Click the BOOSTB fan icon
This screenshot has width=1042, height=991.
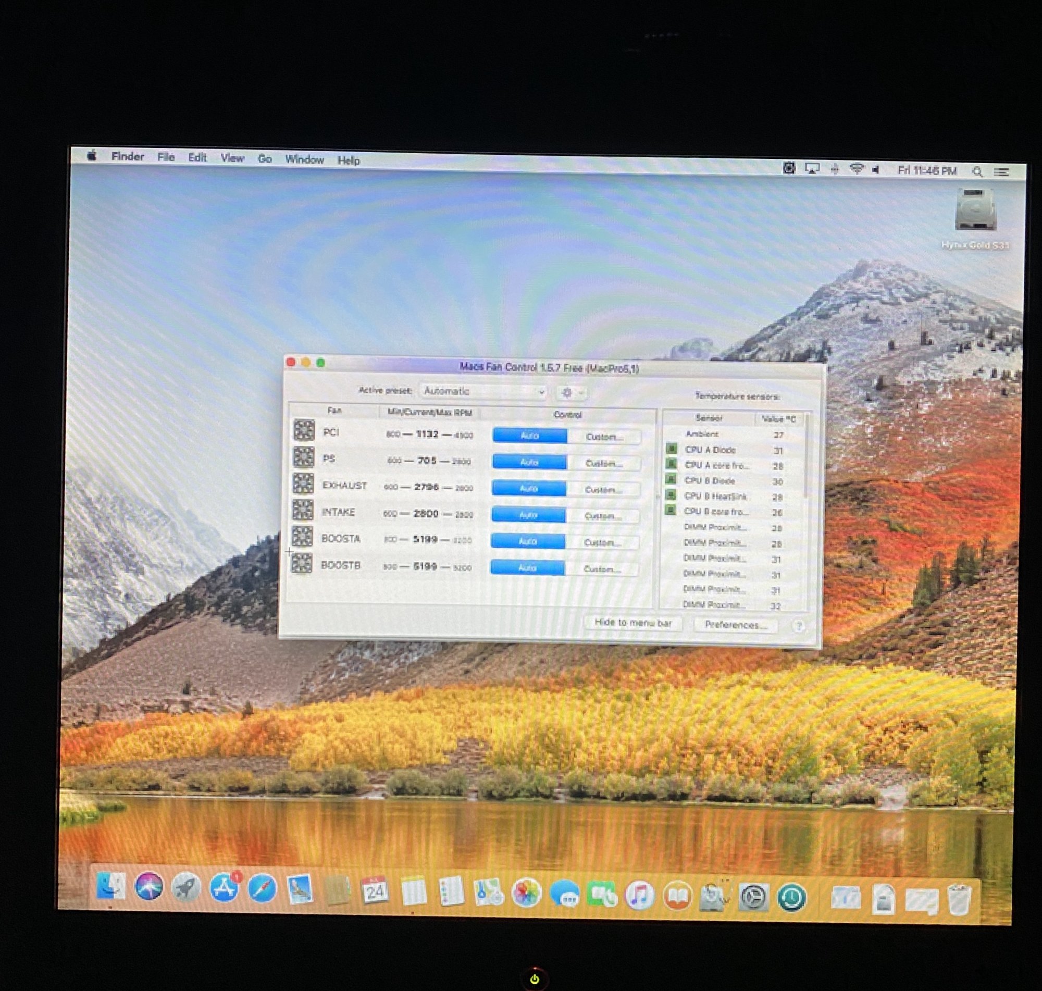[x=302, y=563]
